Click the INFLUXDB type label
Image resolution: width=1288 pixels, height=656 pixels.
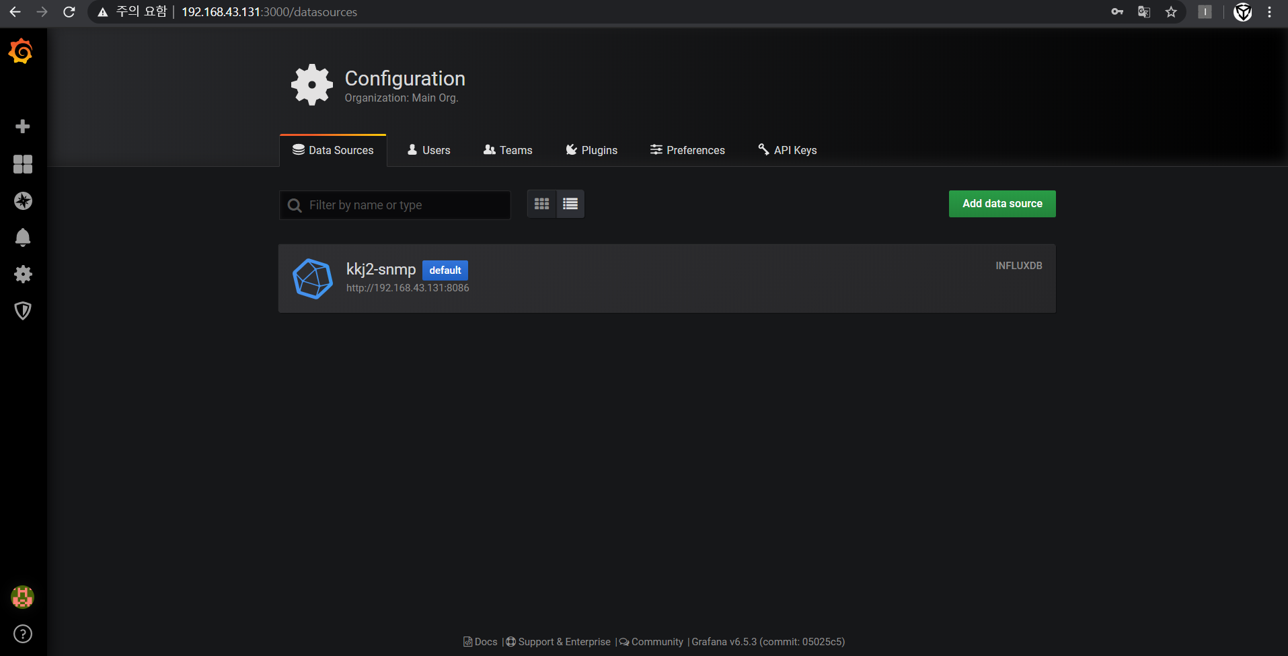point(1019,266)
